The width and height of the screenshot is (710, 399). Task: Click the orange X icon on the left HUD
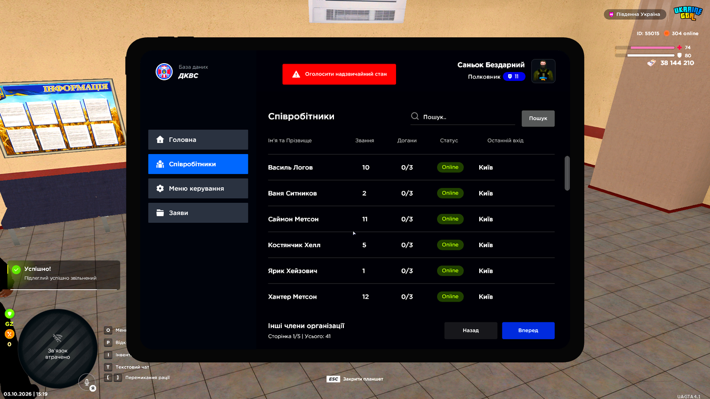click(x=9, y=334)
